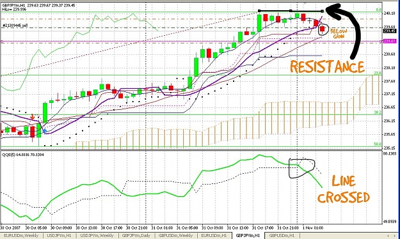
Task: Click the HiLo= 239.996 indicator text
Action: (14, 9)
